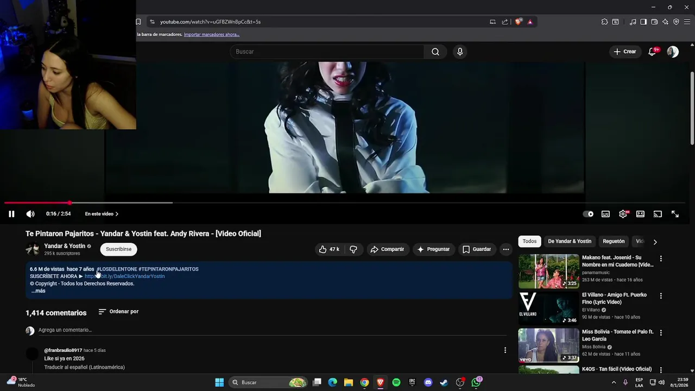Image resolution: width=695 pixels, height=391 pixels.
Task: Open Discord from the taskbar
Action: click(428, 382)
